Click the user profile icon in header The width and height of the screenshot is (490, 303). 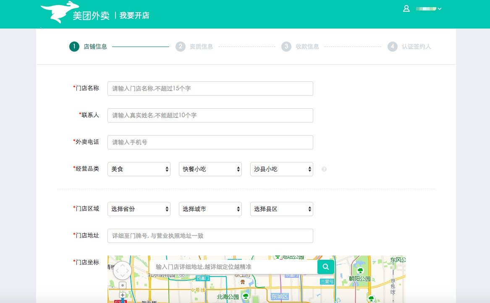click(x=406, y=8)
